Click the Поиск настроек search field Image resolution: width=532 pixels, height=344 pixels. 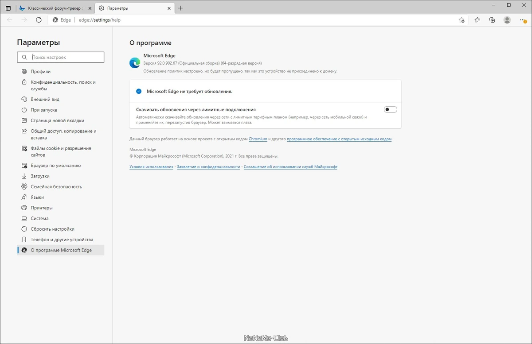61,57
